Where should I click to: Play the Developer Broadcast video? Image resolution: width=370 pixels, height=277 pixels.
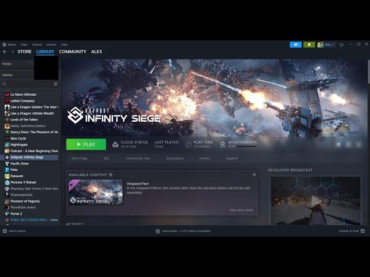316,201
